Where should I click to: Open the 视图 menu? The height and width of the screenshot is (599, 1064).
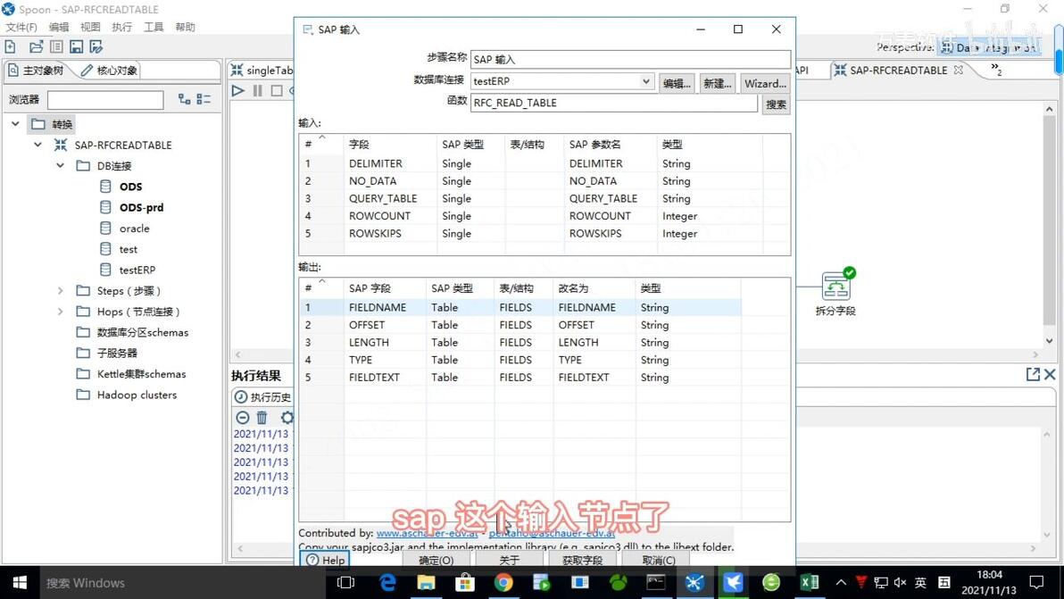[x=90, y=27]
